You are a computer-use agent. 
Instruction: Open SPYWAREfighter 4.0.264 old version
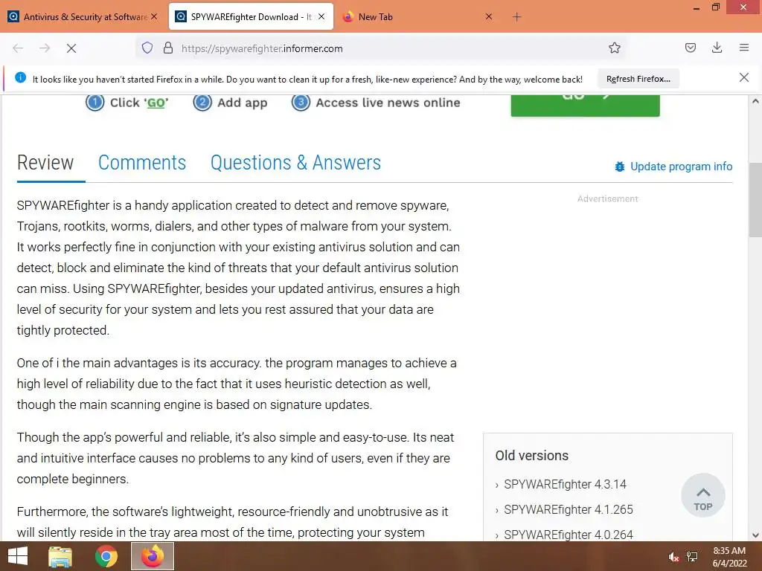(568, 535)
